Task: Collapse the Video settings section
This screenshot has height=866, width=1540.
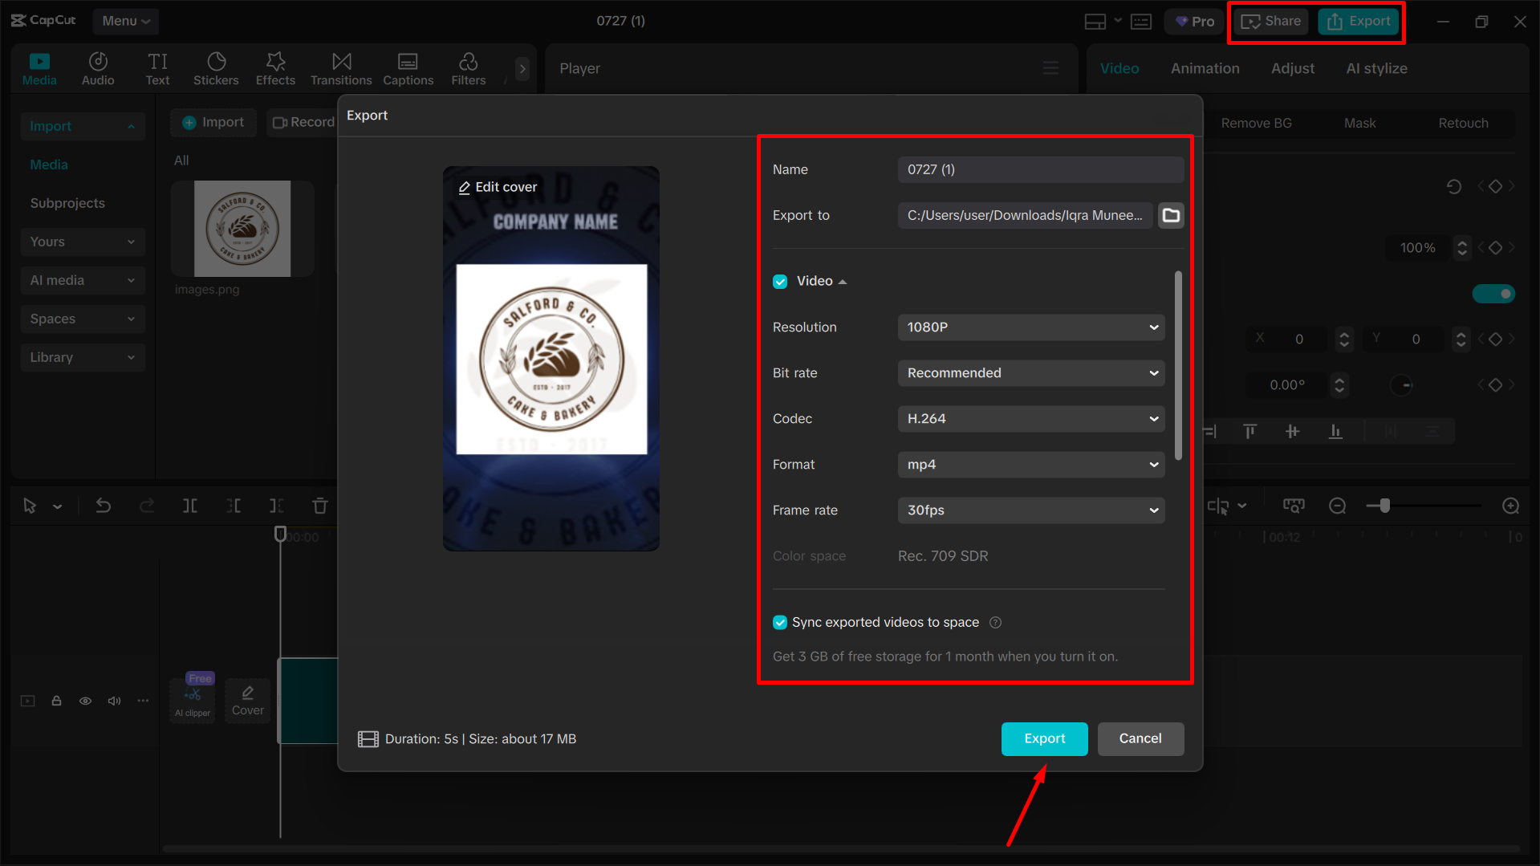Action: pos(842,282)
